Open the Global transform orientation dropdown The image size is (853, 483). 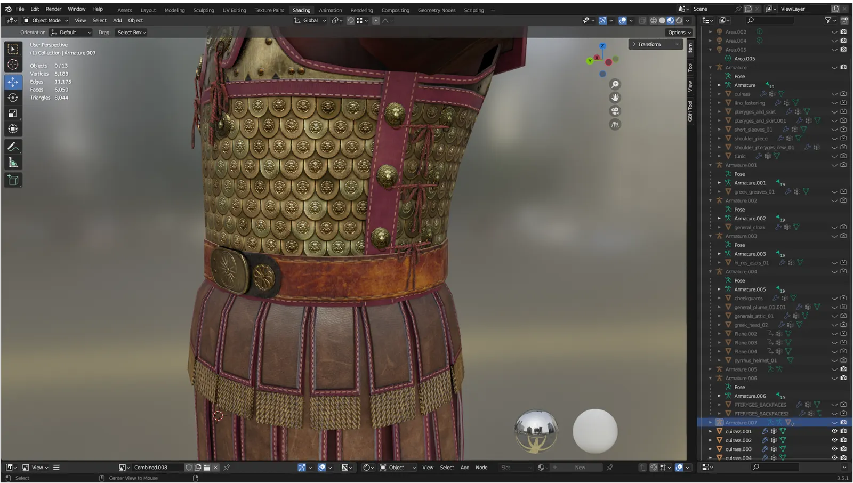coord(310,20)
